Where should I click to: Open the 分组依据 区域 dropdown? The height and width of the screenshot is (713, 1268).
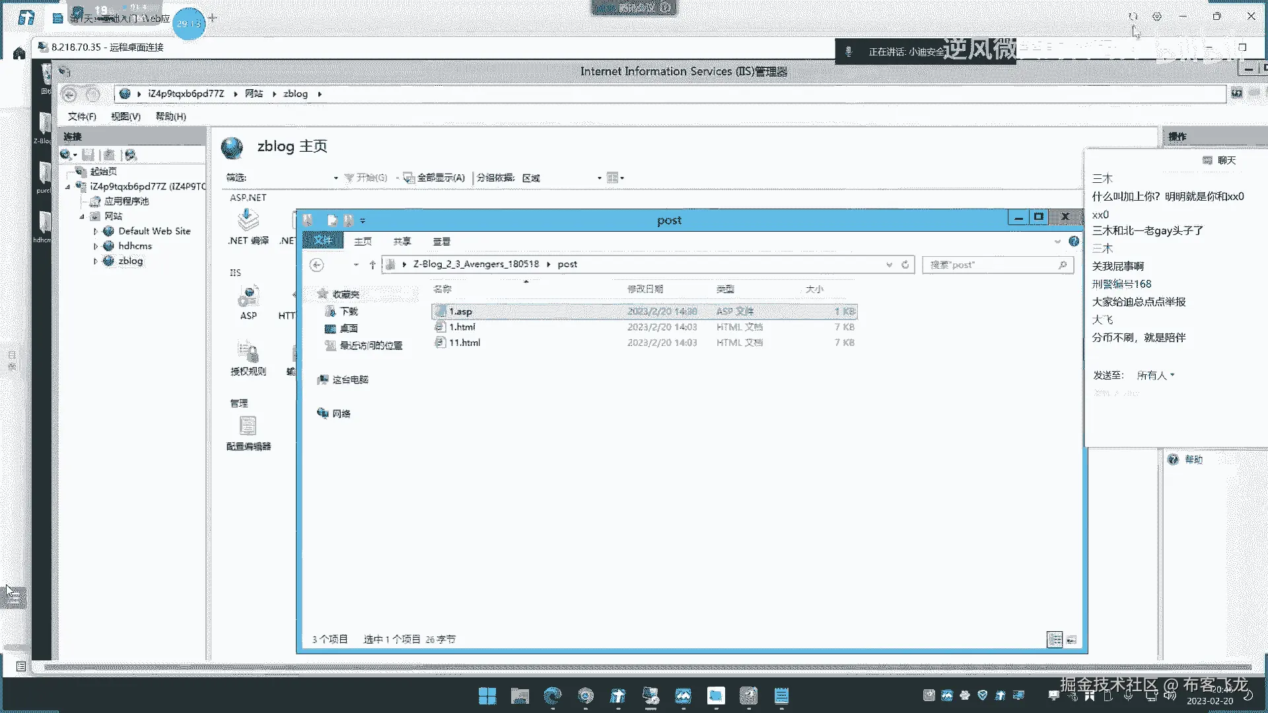pyautogui.click(x=599, y=178)
